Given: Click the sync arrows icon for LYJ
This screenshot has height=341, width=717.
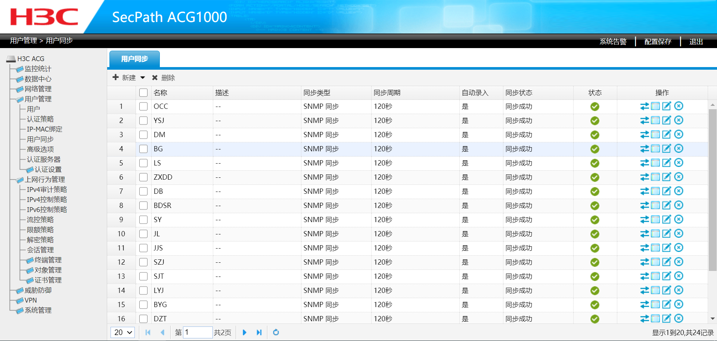Looking at the screenshot, I should 645,290.
